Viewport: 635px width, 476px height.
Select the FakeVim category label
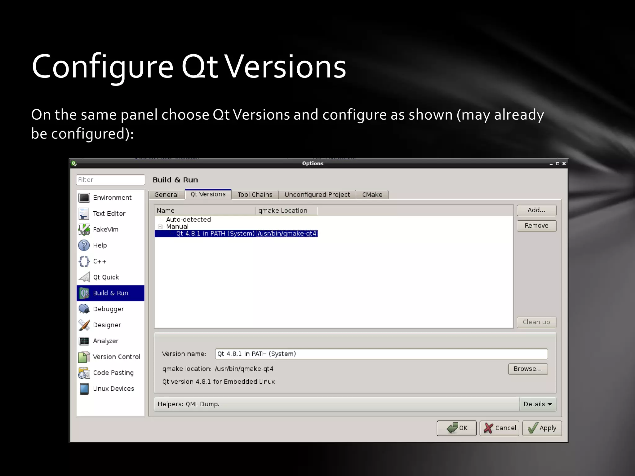pos(106,229)
